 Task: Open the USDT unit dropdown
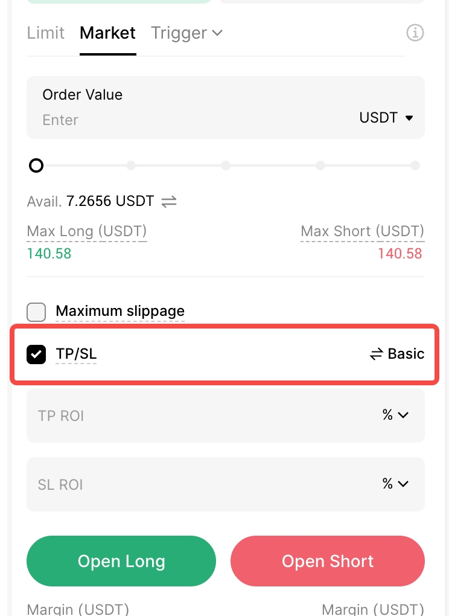pos(386,118)
